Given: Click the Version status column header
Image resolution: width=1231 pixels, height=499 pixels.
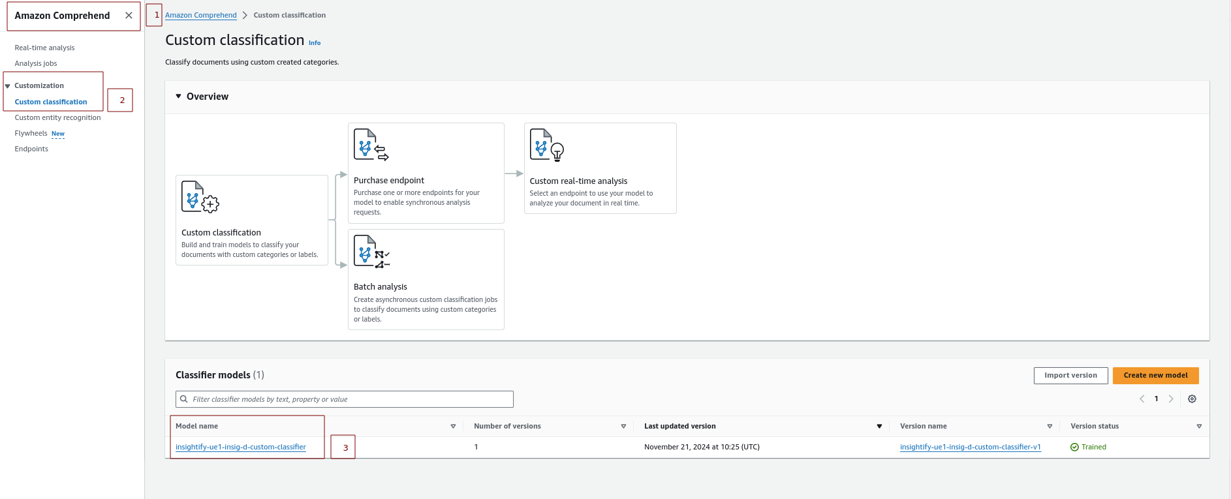Looking at the screenshot, I should pyautogui.click(x=1095, y=427).
